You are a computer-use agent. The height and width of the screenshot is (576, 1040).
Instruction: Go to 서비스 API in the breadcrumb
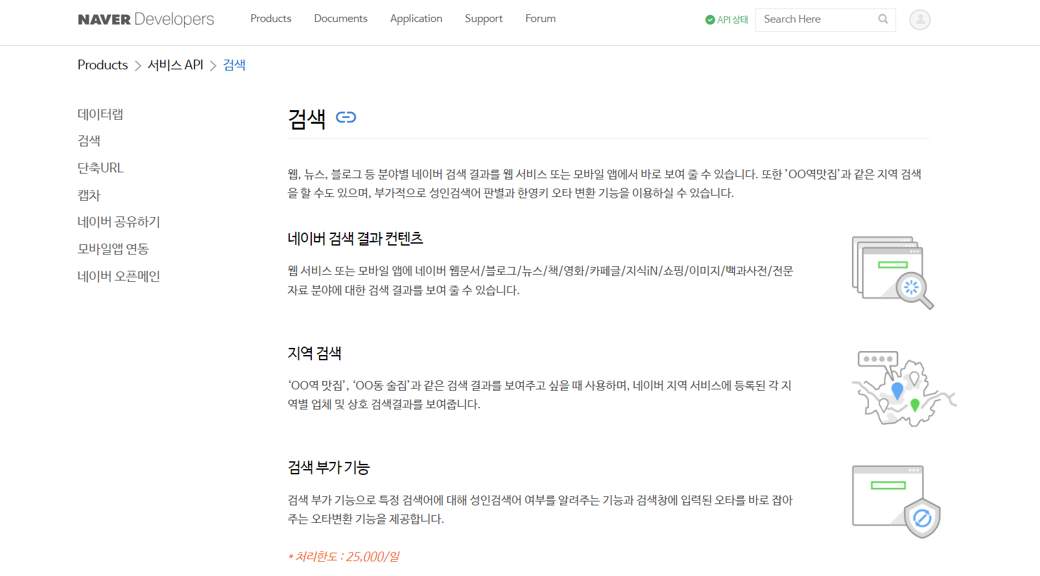point(175,65)
